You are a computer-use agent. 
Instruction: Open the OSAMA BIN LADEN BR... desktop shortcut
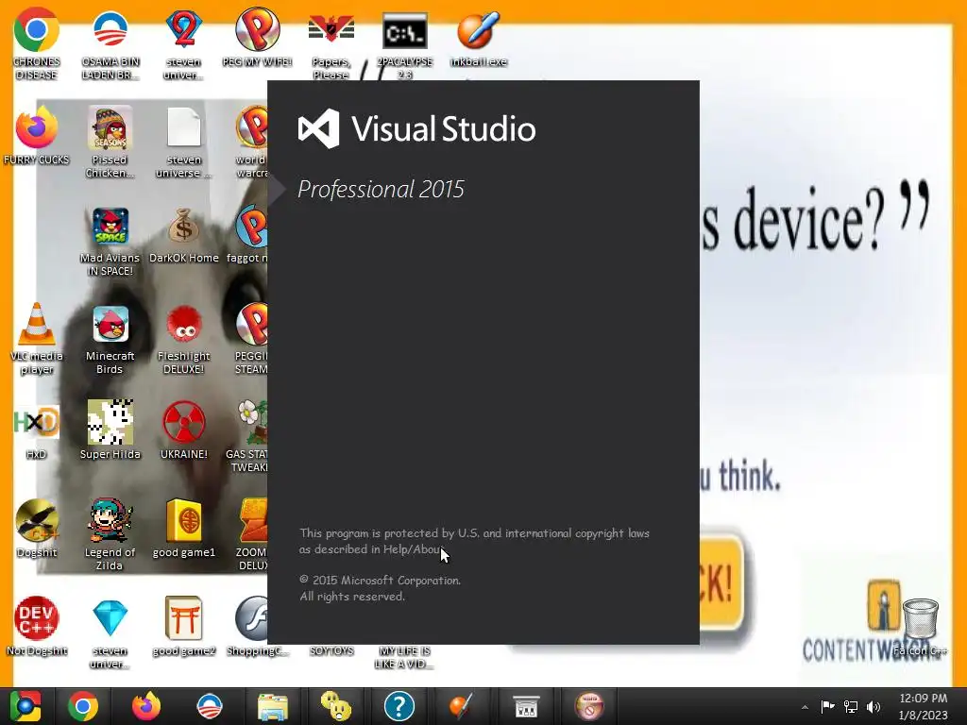click(x=110, y=43)
